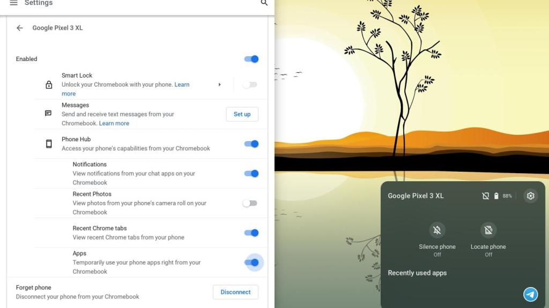Turn off the Phone Hub switch
549x308 pixels.
(251, 144)
